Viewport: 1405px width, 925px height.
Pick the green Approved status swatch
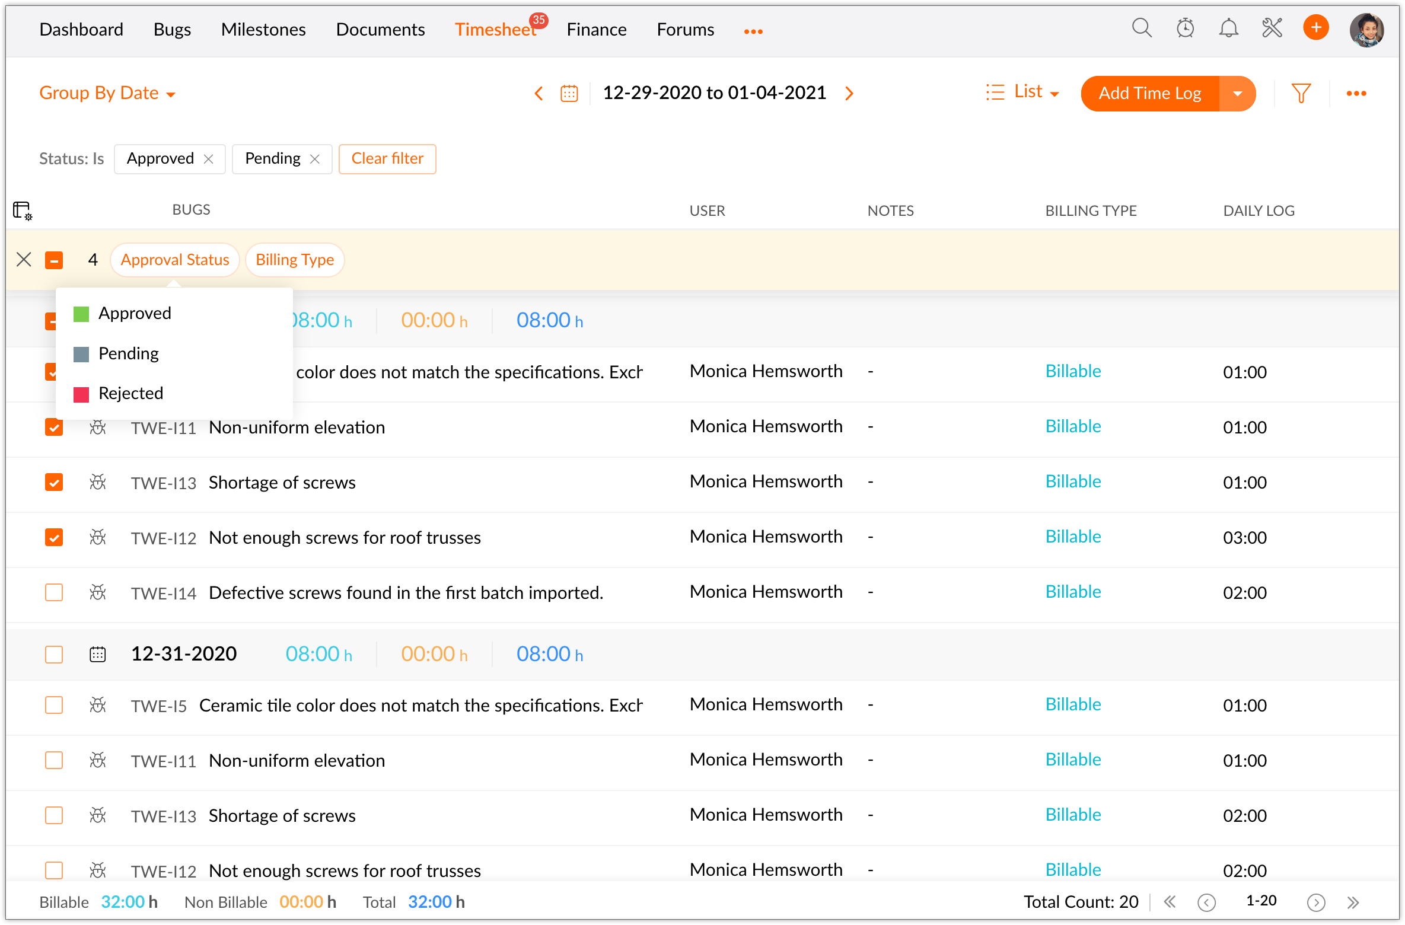(x=81, y=314)
